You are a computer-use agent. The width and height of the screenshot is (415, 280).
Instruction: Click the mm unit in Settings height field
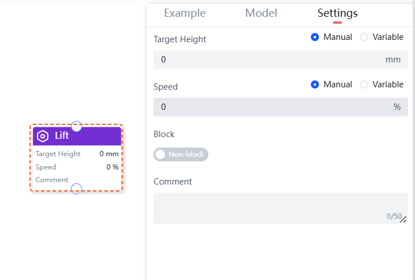(x=392, y=60)
